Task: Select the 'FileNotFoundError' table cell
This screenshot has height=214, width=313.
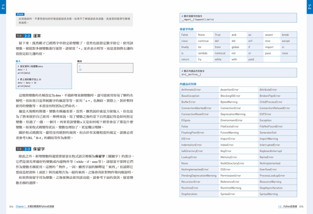Action: [x=277, y=126]
